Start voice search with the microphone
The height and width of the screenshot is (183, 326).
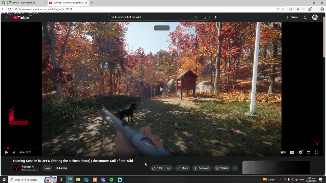[216, 17]
